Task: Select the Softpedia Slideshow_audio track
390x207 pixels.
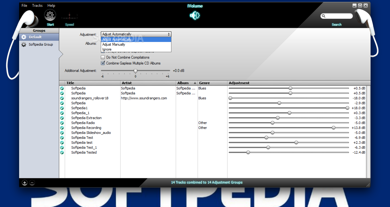Action: (91, 133)
